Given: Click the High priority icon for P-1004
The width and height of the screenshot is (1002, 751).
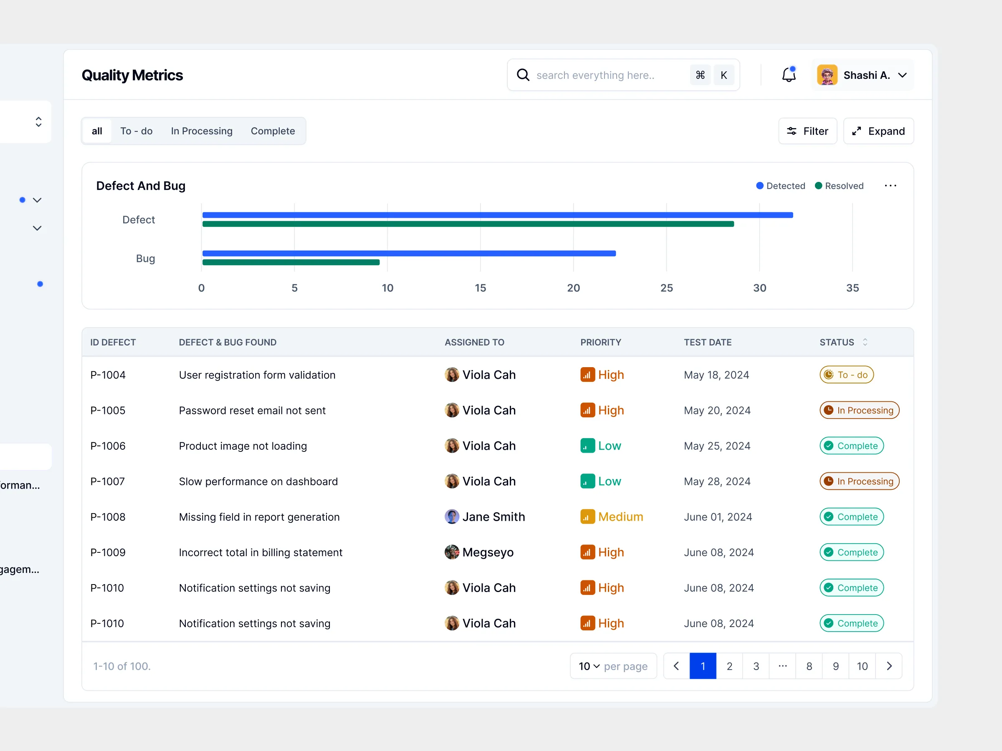Looking at the screenshot, I should pyautogui.click(x=587, y=375).
